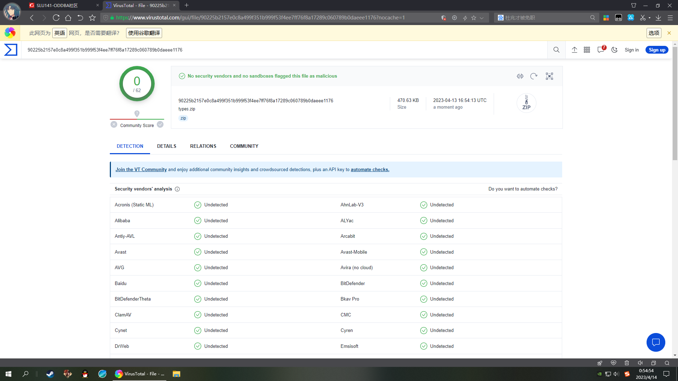678x381 pixels.
Task: Click the search magnifier in VirusTotal header
Action: (x=556, y=50)
